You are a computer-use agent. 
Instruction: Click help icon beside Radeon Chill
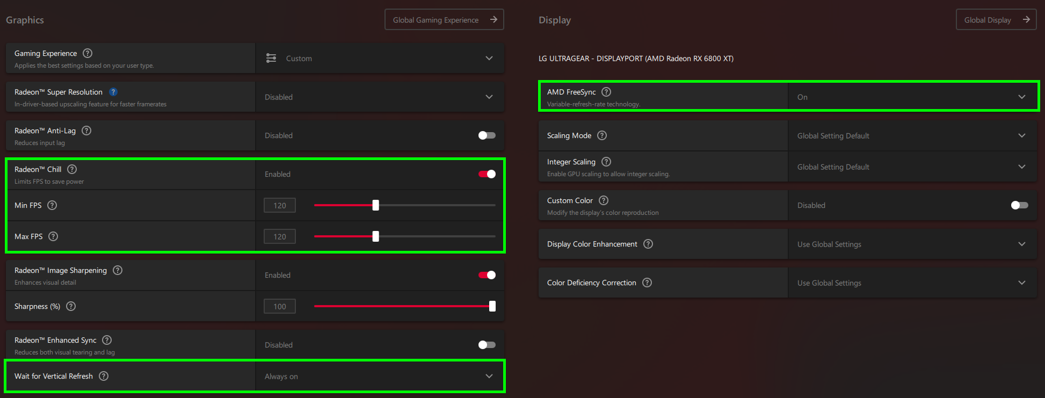[x=72, y=169]
